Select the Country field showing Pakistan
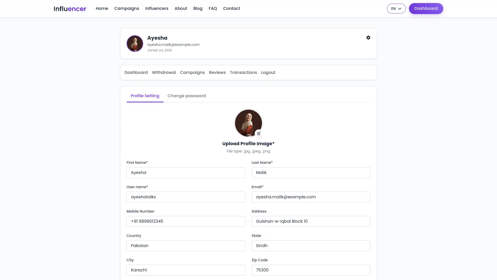The width and height of the screenshot is (497, 280). (x=186, y=246)
